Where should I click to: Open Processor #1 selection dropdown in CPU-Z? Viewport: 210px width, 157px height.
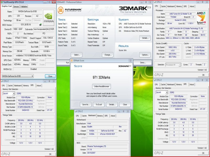pos(173,65)
